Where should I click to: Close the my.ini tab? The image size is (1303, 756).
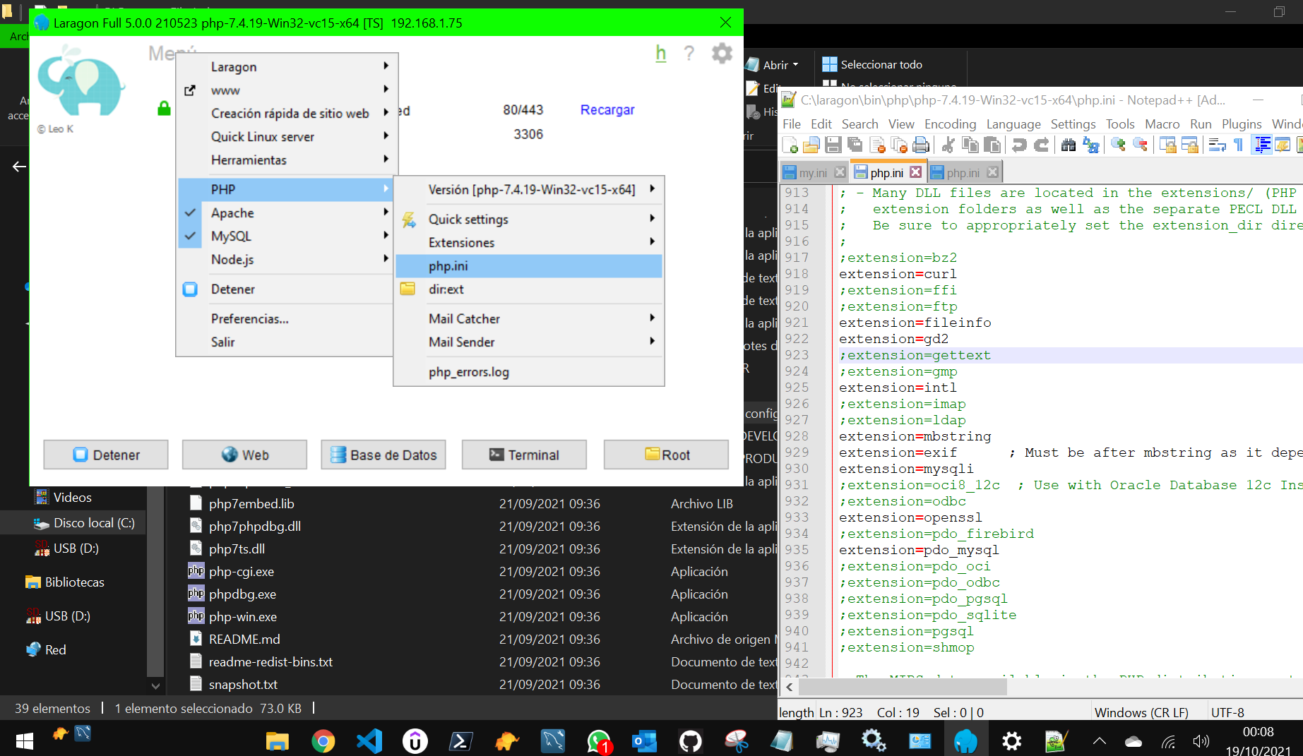pyautogui.click(x=840, y=172)
